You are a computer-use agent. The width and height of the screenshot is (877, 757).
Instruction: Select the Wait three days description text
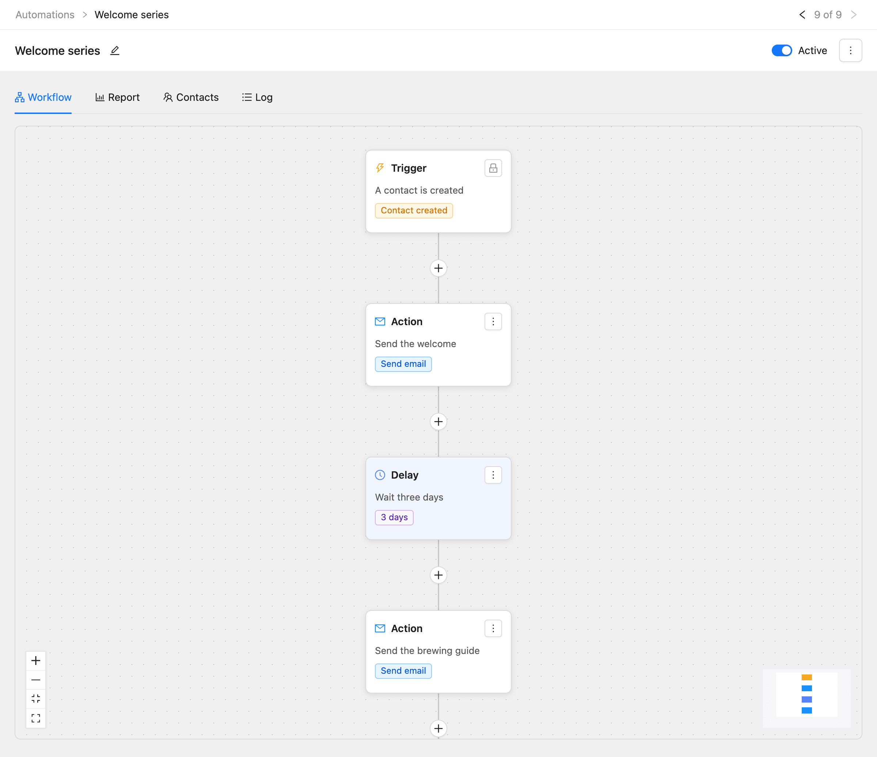coord(409,497)
